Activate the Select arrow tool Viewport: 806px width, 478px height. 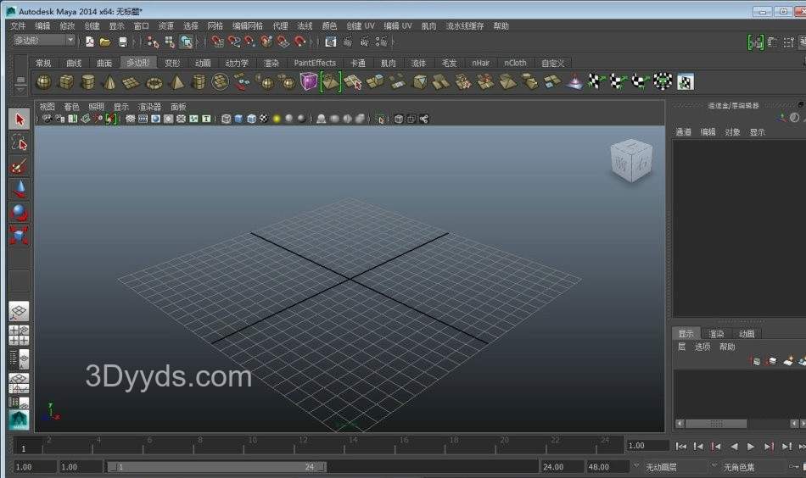point(19,119)
